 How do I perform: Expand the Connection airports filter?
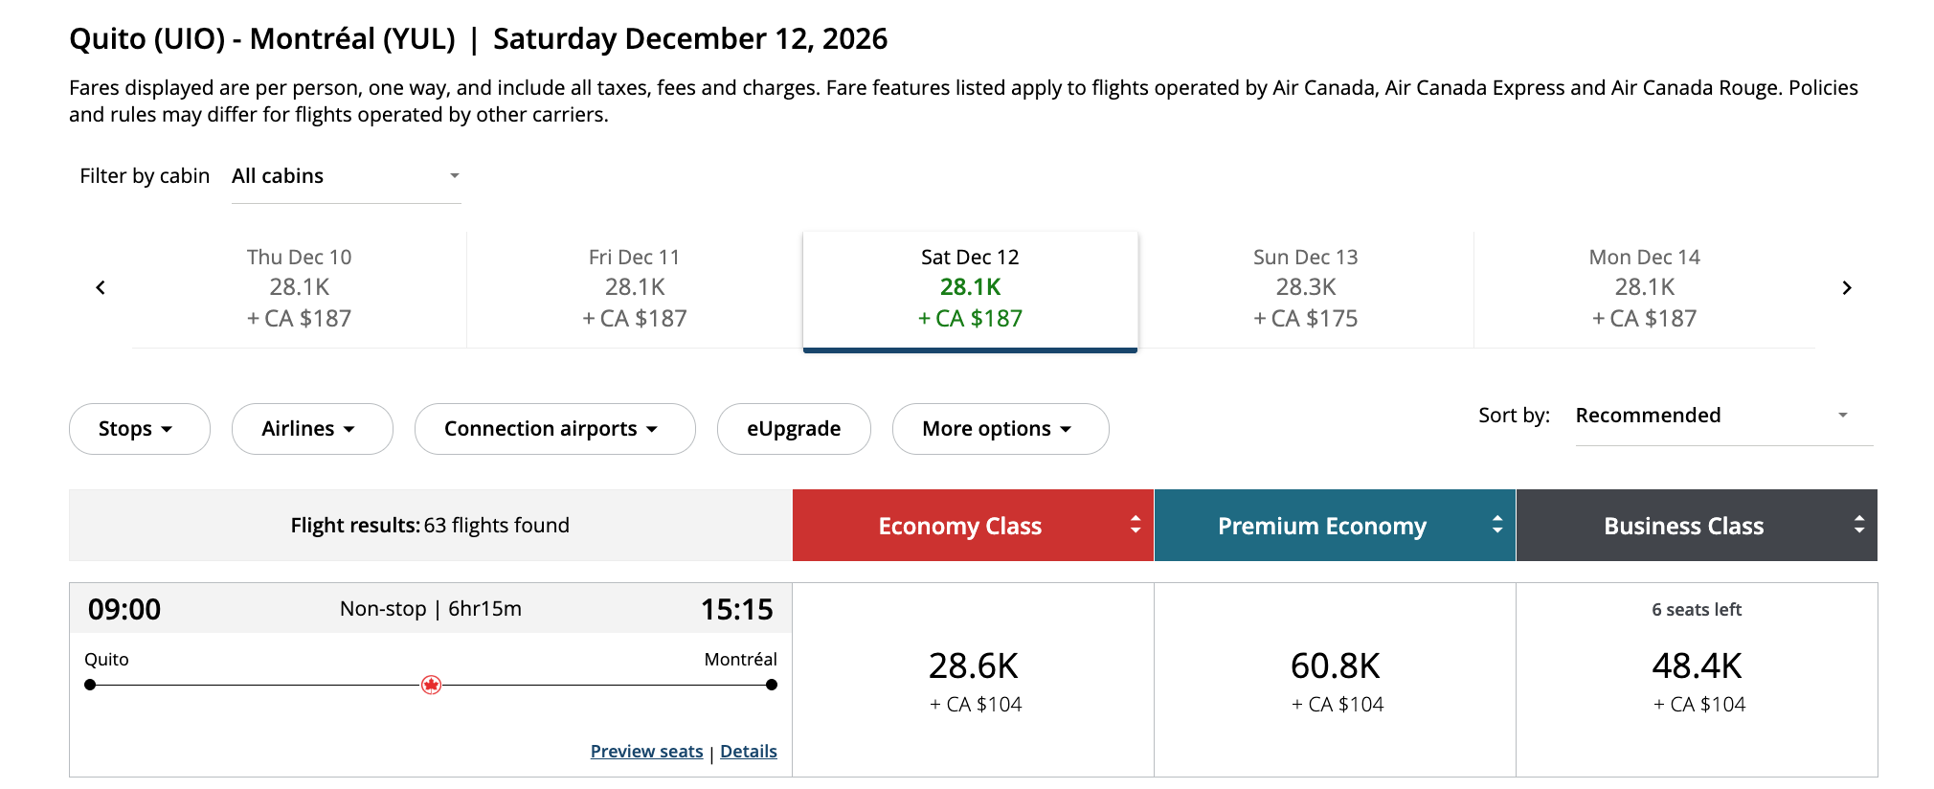click(554, 428)
